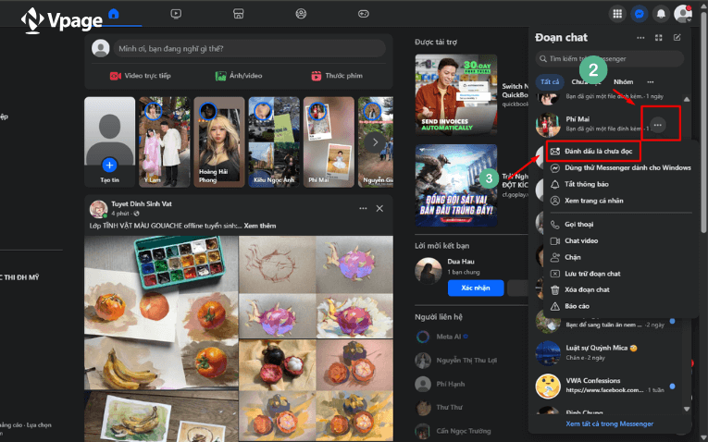The image size is (708, 442).
Task: Open Tuyet Dinh Sinh Vat page name
Action: tap(142, 203)
